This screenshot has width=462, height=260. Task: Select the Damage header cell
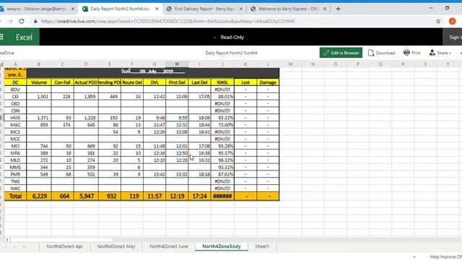coord(268,82)
